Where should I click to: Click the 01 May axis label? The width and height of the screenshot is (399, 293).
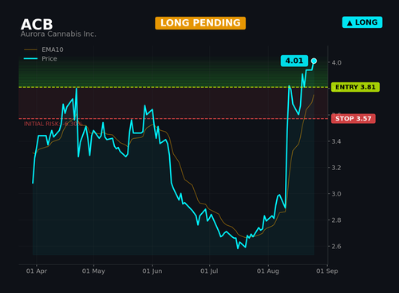pos(93,271)
